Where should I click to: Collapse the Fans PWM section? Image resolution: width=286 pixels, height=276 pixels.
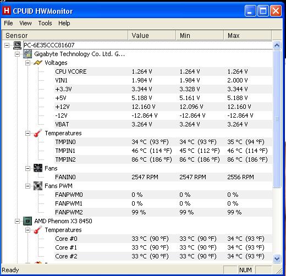click(x=28, y=186)
